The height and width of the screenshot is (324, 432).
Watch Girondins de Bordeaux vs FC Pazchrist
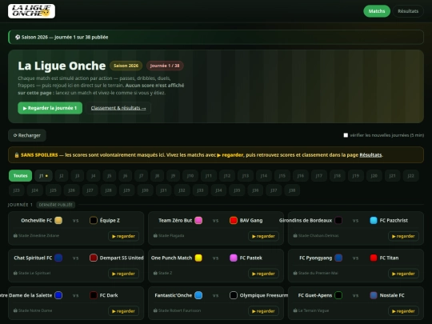(403, 236)
